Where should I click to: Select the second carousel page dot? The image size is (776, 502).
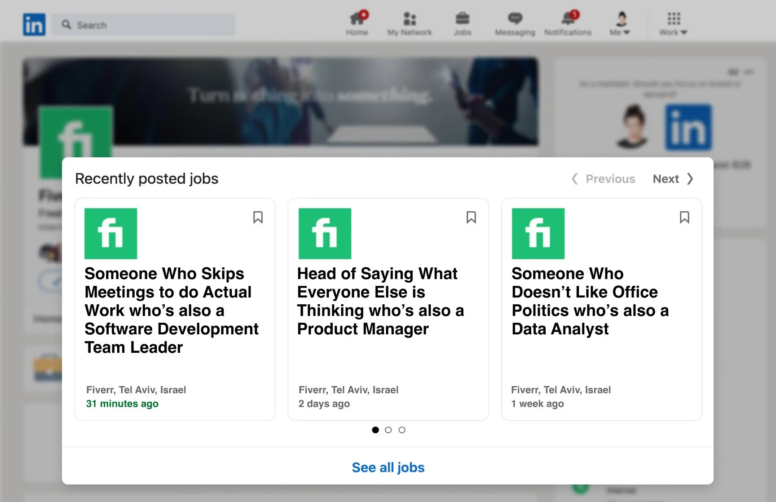click(x=388, y=430)
